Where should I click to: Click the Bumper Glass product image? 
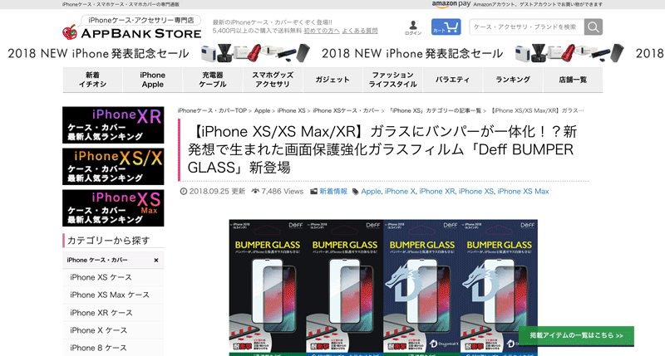[383, 287]
